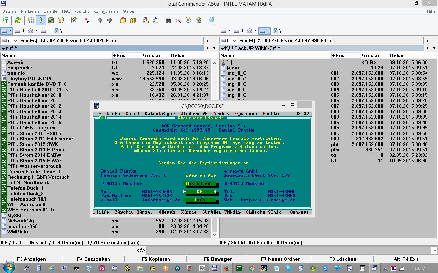The image size is (438, 273).
Task: Click the synchronize directories icon
Action: tap(189, 20)
